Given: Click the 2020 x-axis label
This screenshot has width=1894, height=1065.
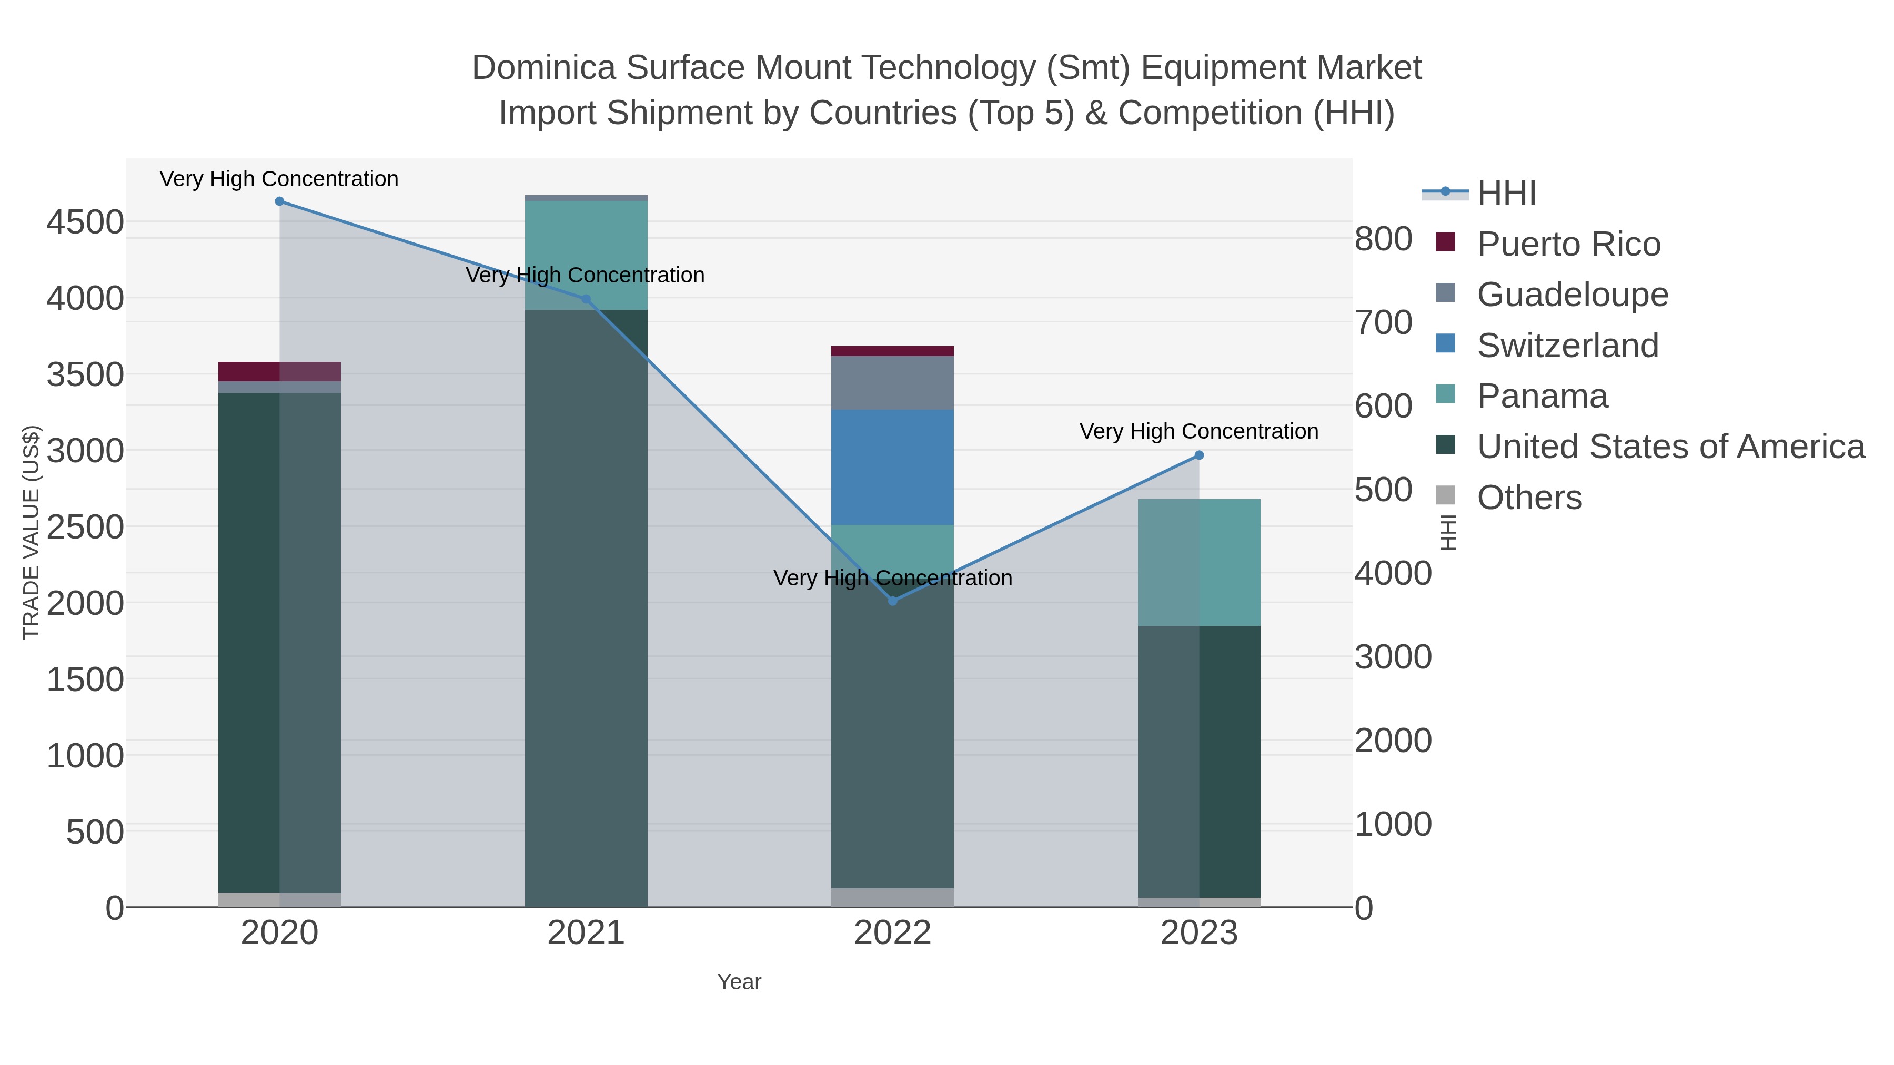Looking at the screenshot, I should coord(279,934).
